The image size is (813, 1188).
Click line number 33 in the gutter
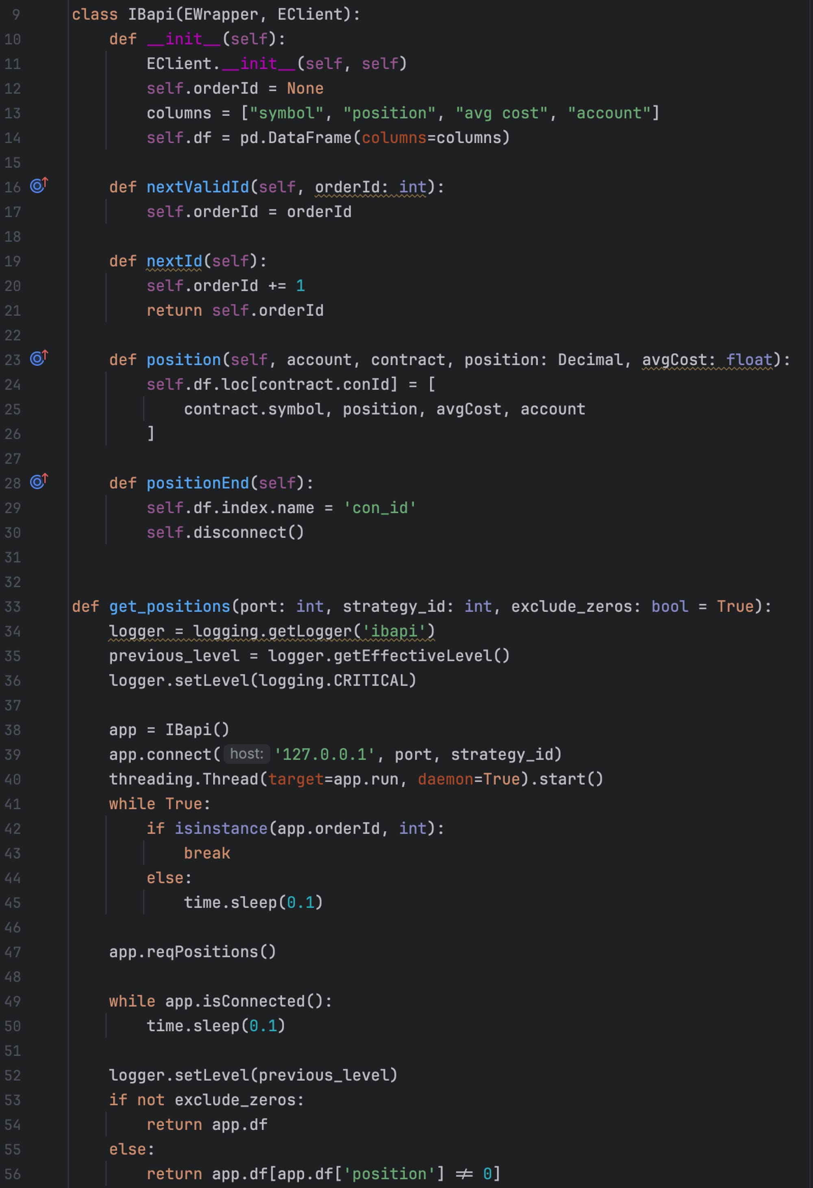point(13,606)
